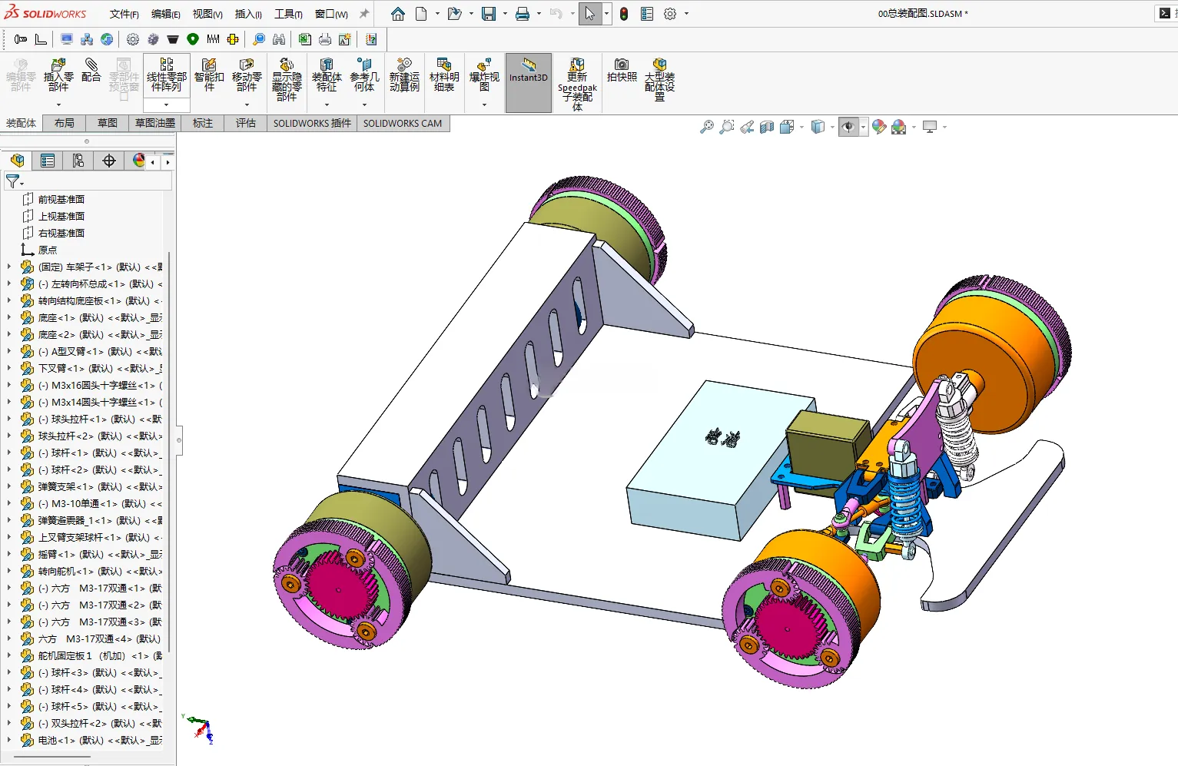This screenshot has width=1178, height=766.
Task: Click the Rebuild traffic light icon
Action: coord(624,14)
